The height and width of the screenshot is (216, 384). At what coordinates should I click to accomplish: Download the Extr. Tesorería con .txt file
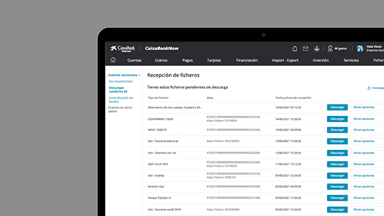tap(337, 153)
